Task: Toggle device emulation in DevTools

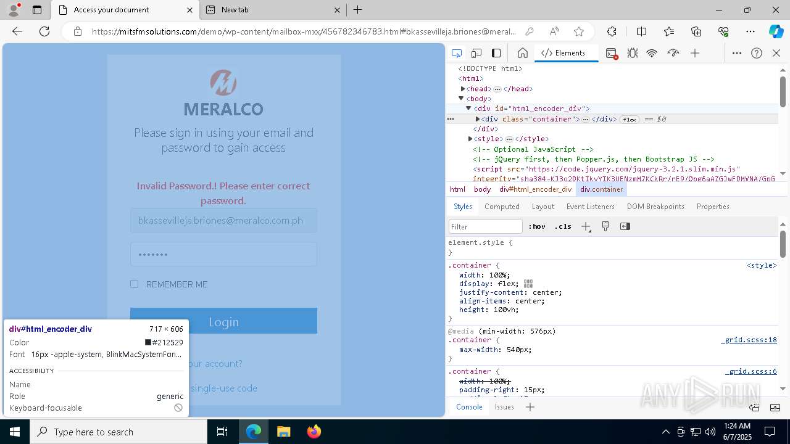Action: point(476,53)
